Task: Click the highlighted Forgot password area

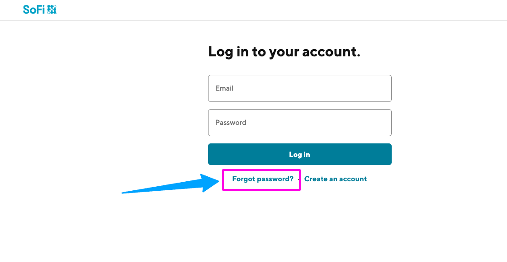Action: [x=261, y=179]
